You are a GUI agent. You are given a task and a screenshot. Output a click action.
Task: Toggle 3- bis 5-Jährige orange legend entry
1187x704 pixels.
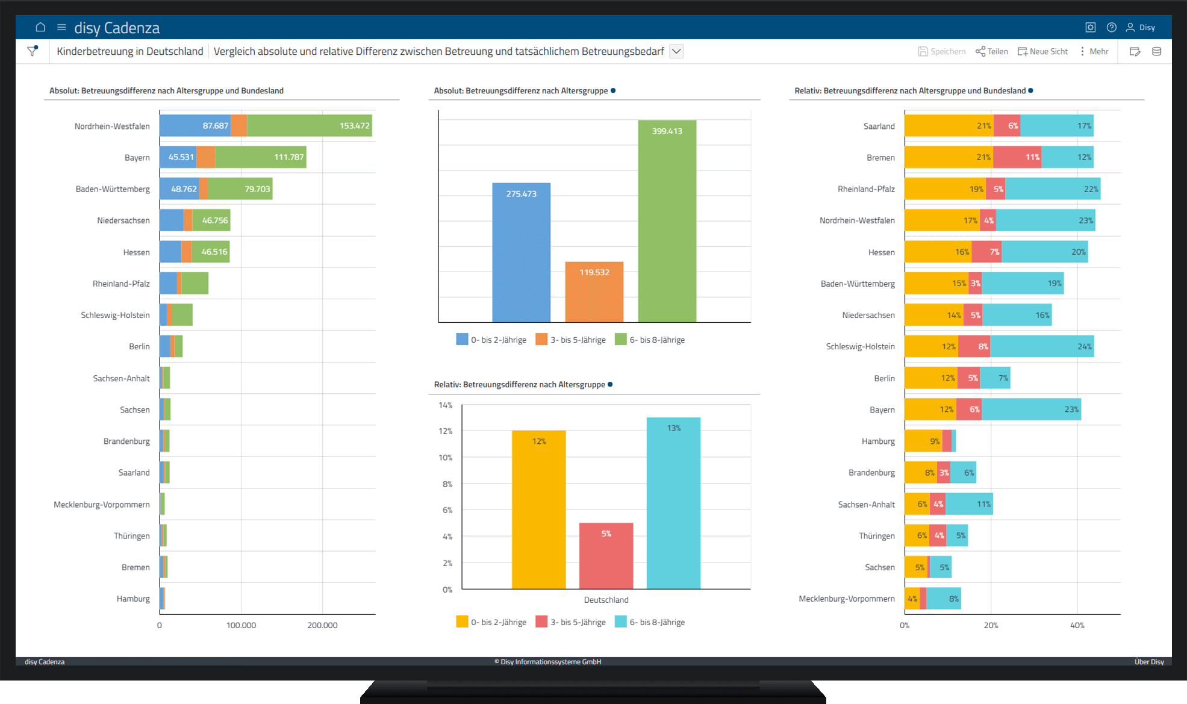pyautogui.click(x=571, y=340)
